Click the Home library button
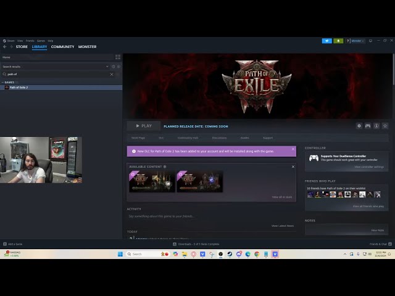This screenshot has width=395, height=296. [57, 57]
